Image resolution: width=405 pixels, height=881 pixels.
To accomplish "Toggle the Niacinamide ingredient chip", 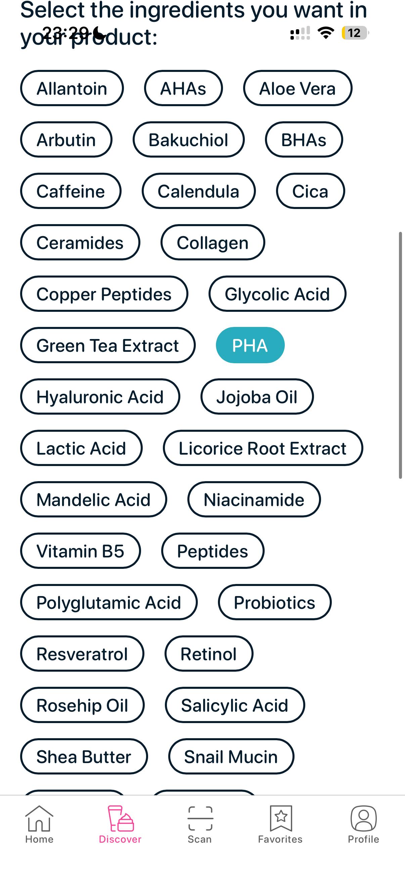I will pos(254,499).
